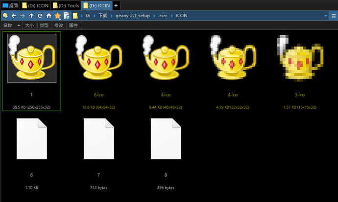
Task: Select the blank file named 7
Action: coord(98,141)
